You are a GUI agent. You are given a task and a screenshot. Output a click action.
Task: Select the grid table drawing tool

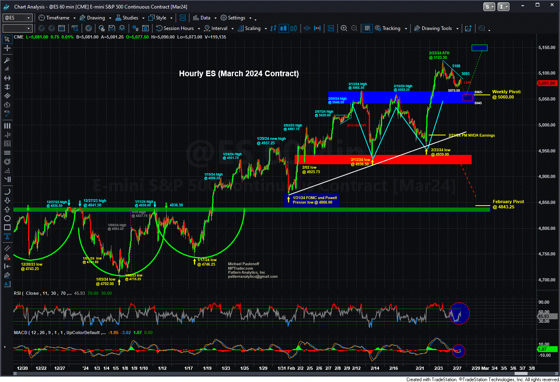(x=7, y=144)
